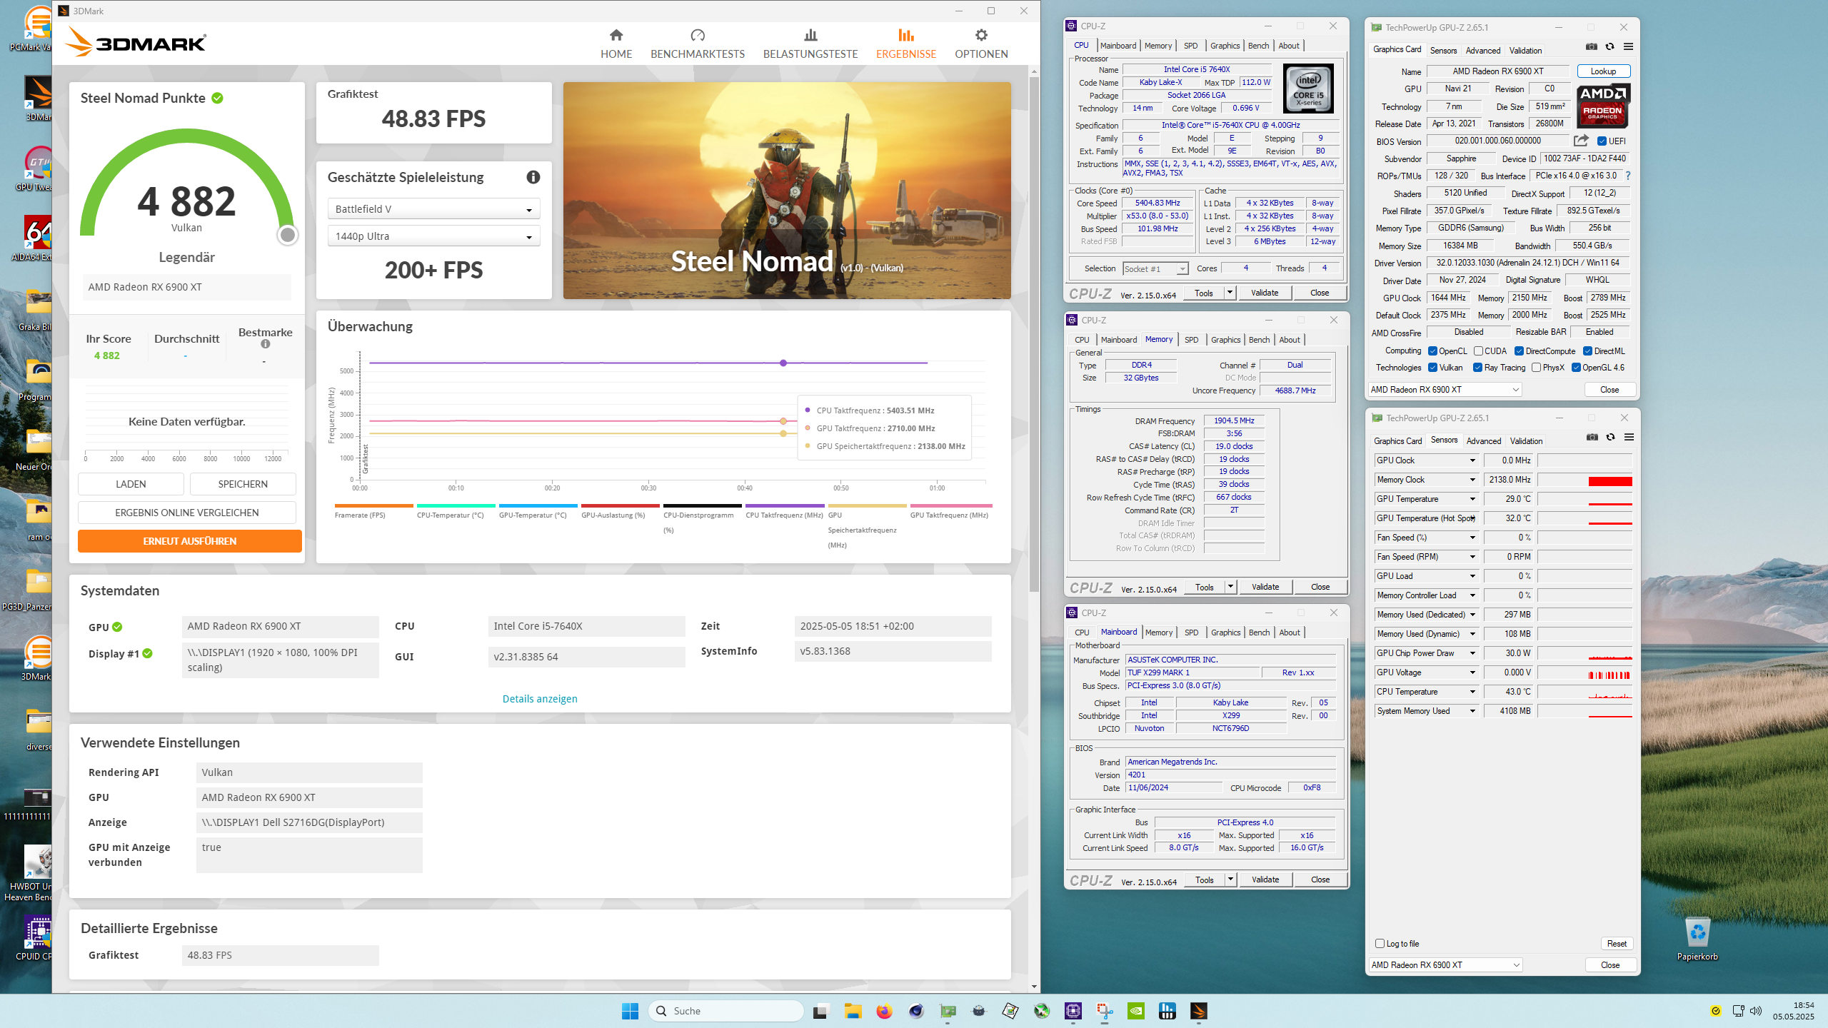Image resolution: width=1828 pixels, height=1028 pixels.
Task: Open the Papierkorb desktop icon
Action: point(1697,939)
